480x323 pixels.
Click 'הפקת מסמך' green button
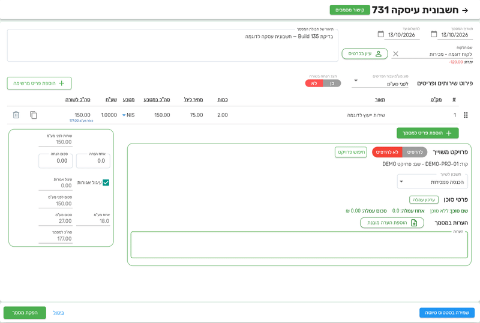(x=25, y=313)
